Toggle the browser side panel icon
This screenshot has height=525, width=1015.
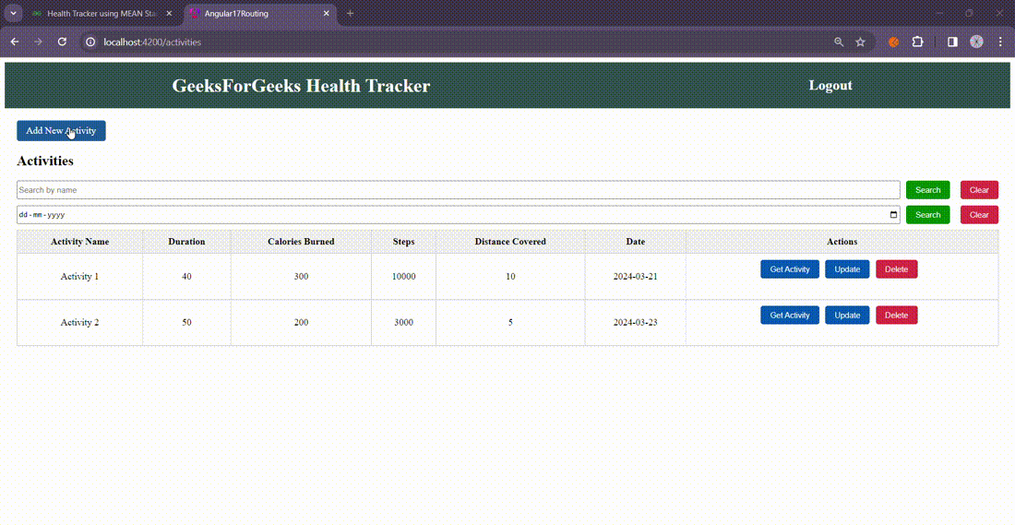pyautogui.click(x=952, y=42)
